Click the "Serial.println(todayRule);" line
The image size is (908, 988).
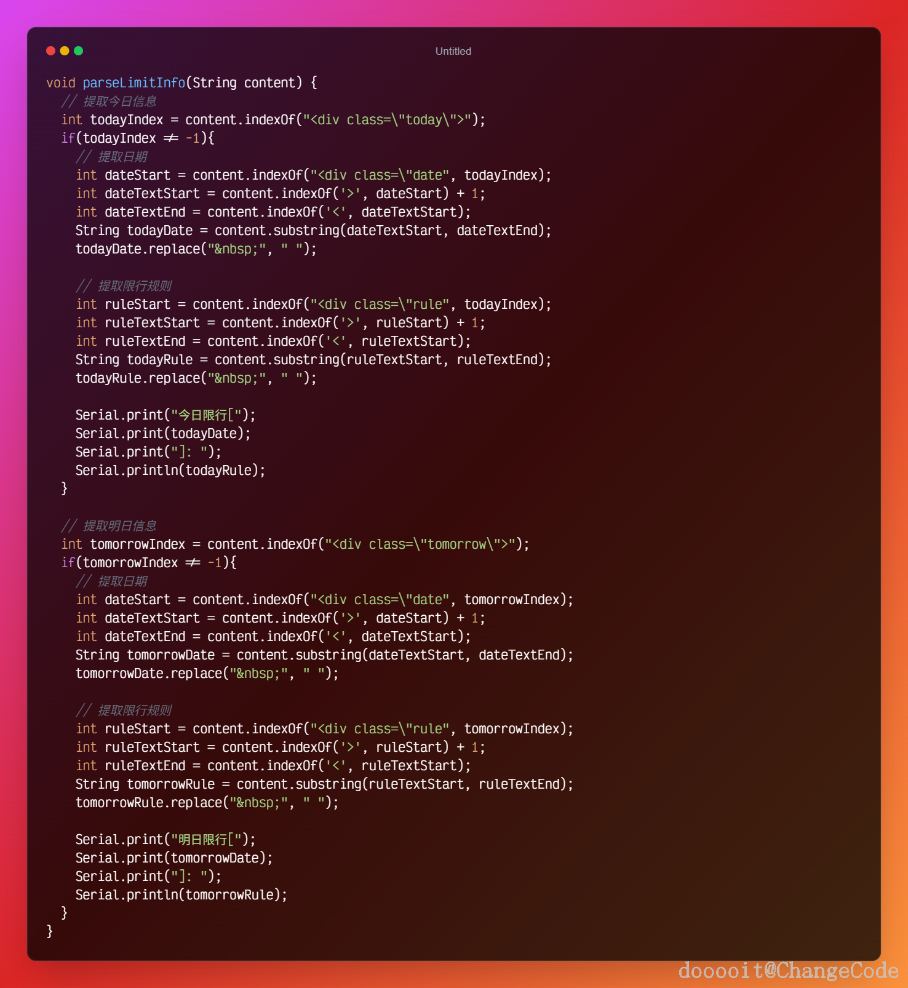(x=170, y=471)
